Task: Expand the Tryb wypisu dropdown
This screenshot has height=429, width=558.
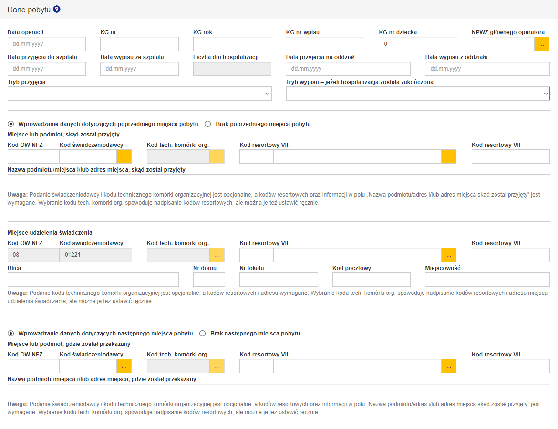Action: tap(418, 94)
